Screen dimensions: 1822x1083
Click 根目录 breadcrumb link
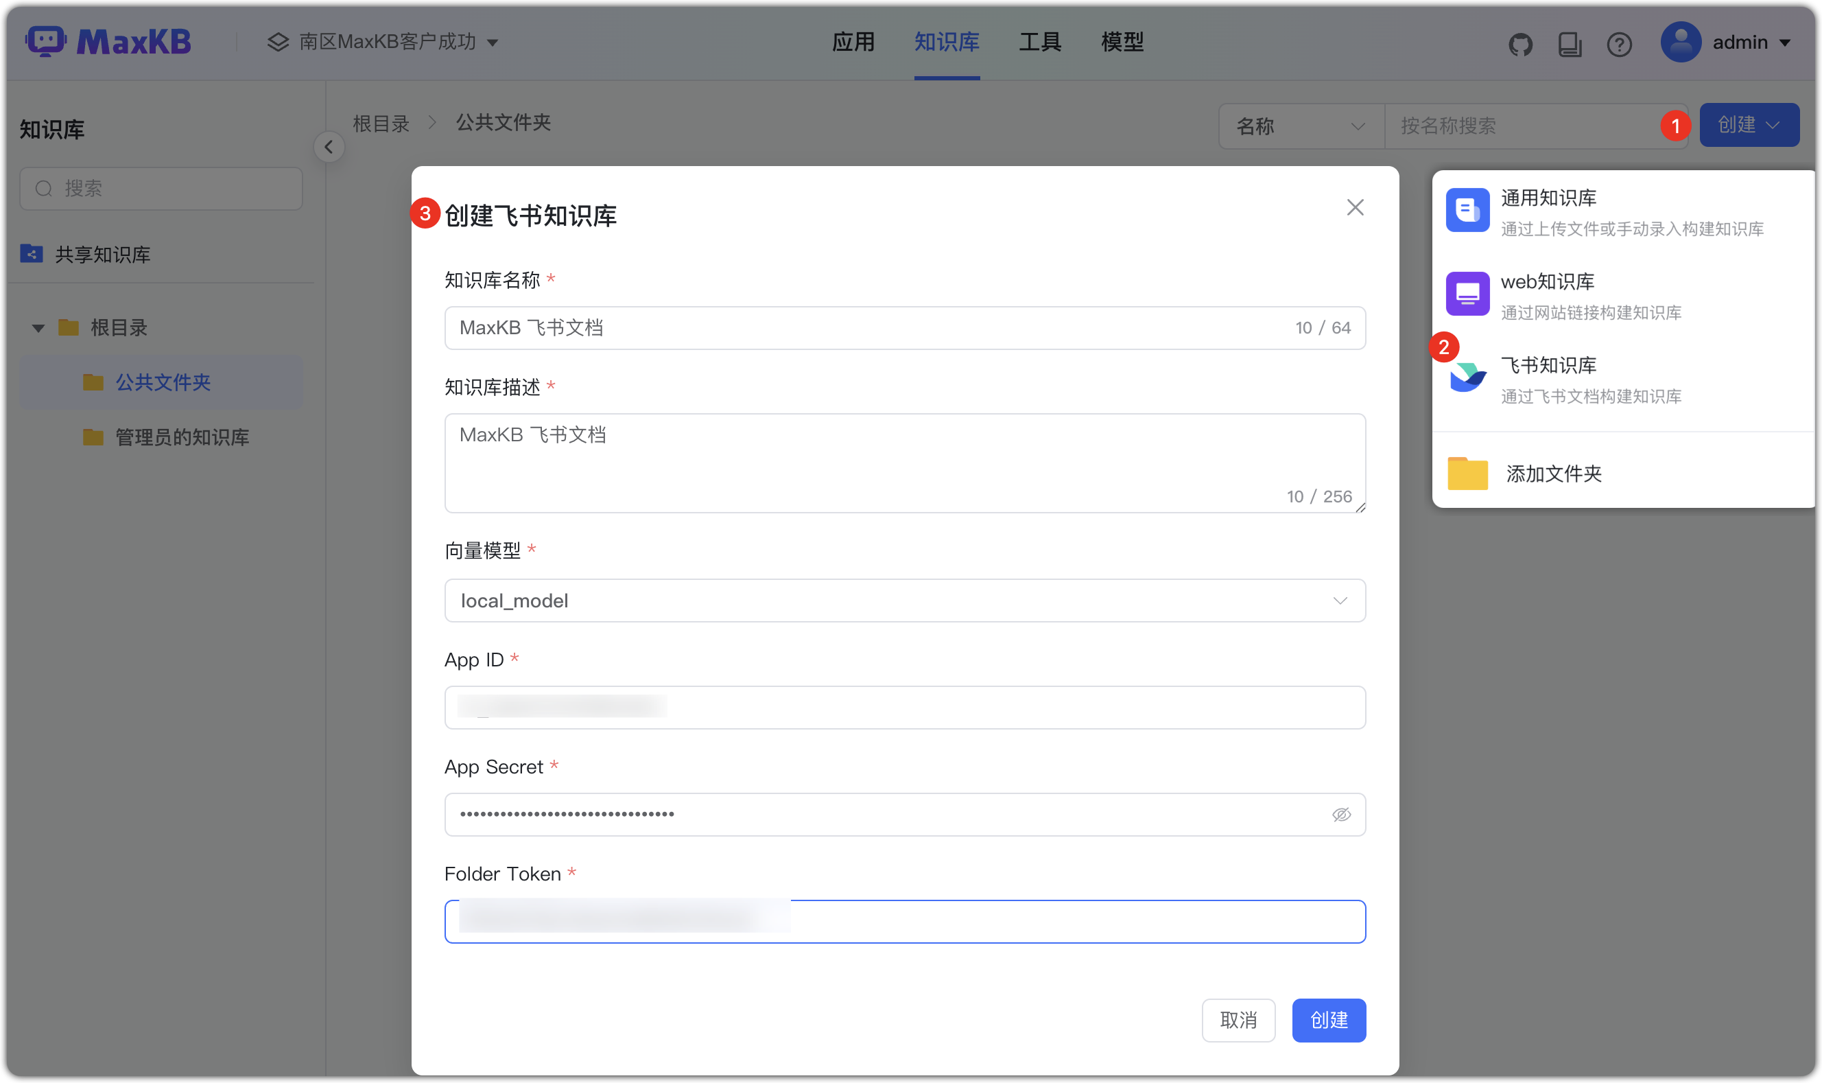point(381,124)
